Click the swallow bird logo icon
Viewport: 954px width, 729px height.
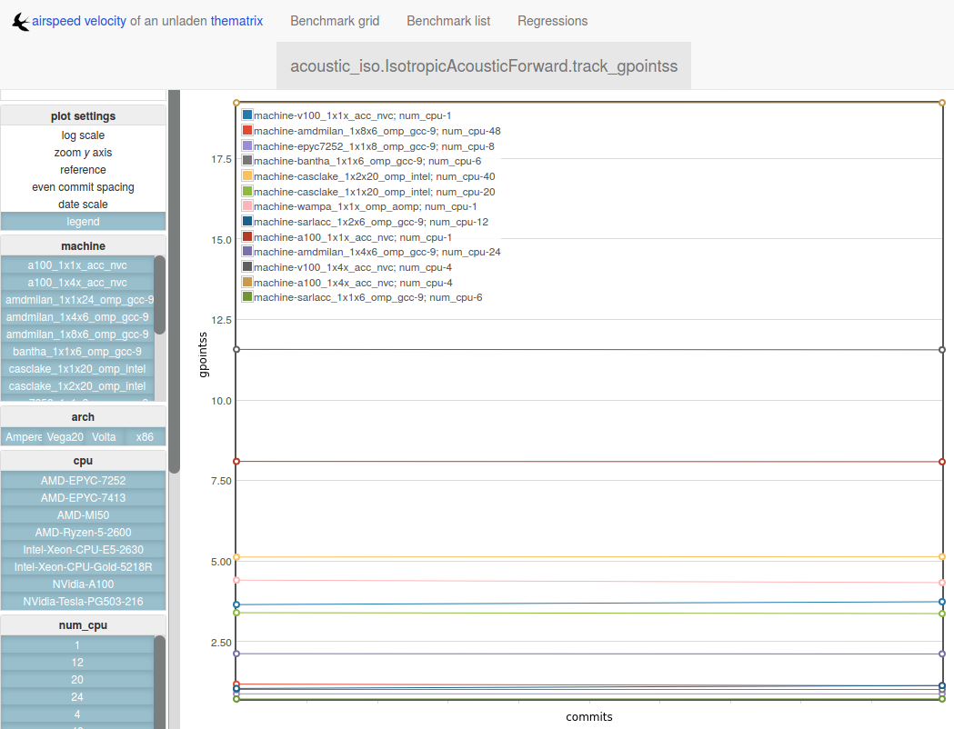pos(21,22)
